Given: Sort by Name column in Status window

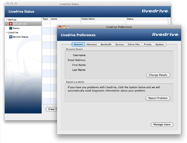Looking at the screenshot, I should pos(65,19).
